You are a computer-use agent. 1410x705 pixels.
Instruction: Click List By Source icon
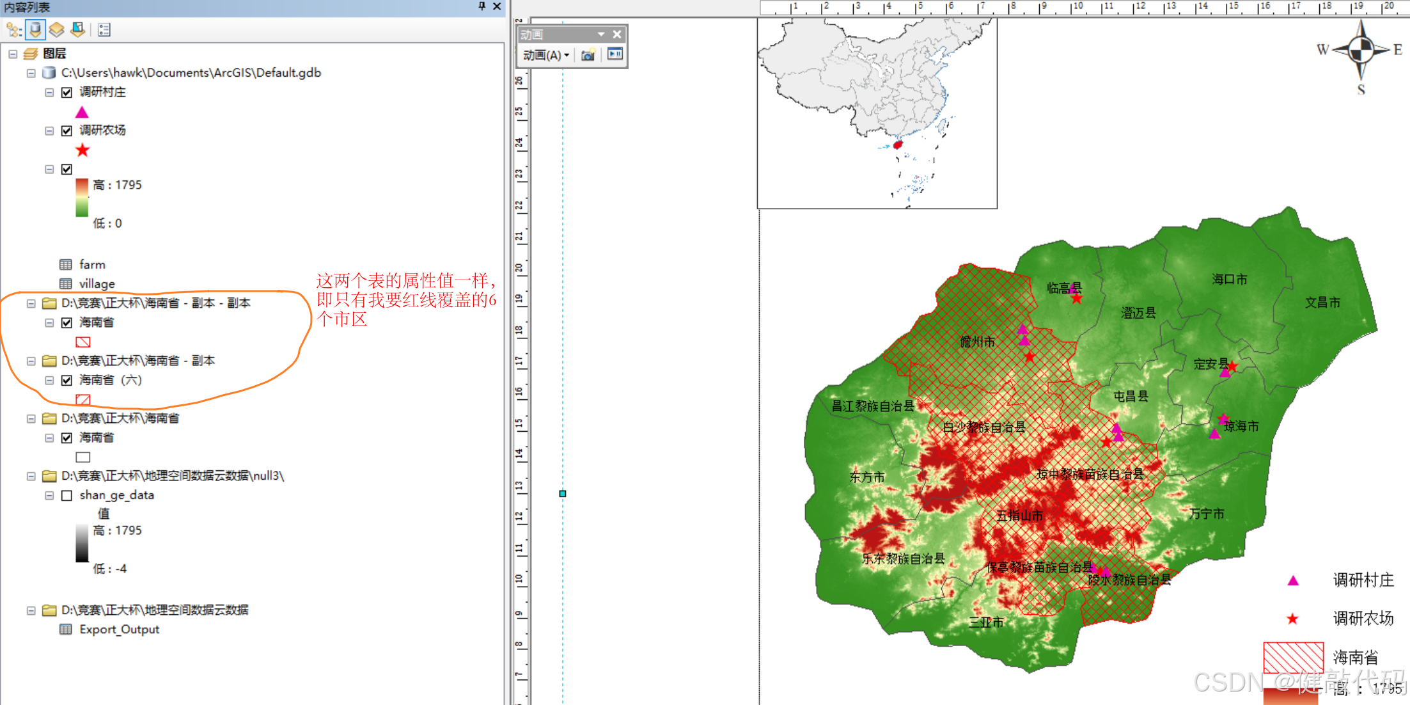pos(35,30)
